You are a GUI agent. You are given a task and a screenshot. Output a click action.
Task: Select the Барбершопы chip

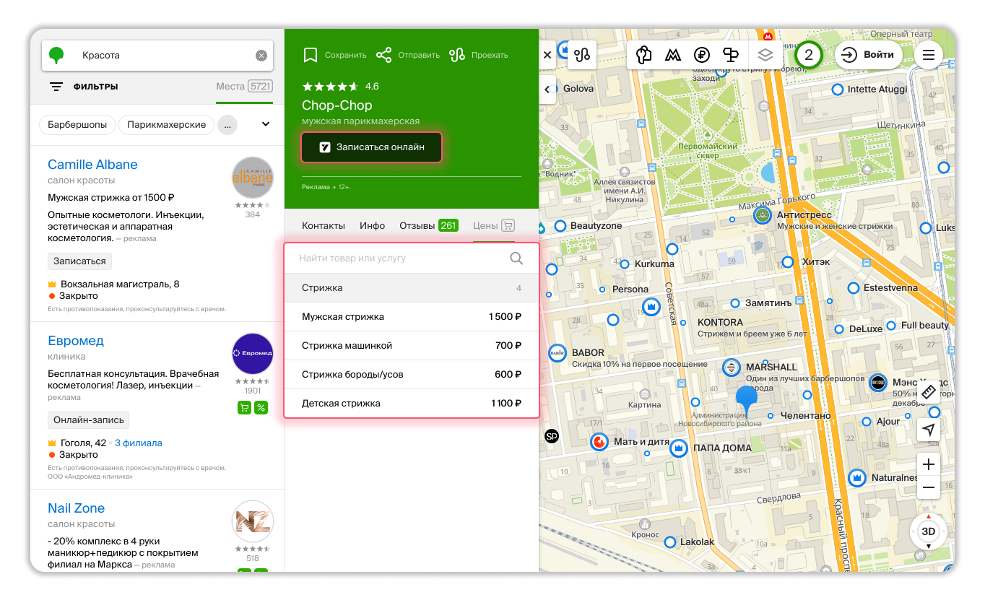(77, 125)
